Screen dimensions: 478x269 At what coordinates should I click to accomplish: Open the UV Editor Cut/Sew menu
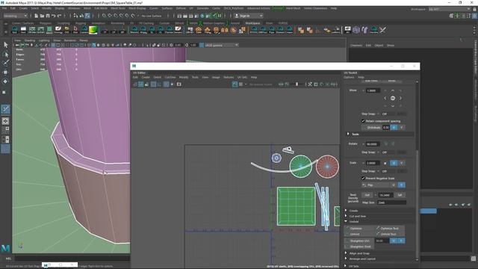click(x=170, y=77)
